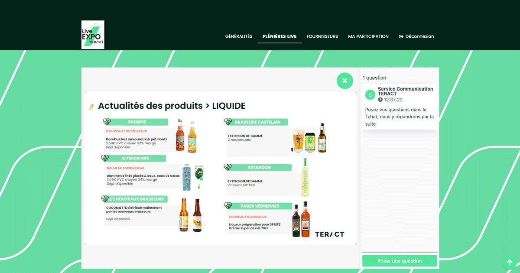Click the handshake icon beside ESTANDON
Screen dimensions: 520x273
tap(228, 167)
